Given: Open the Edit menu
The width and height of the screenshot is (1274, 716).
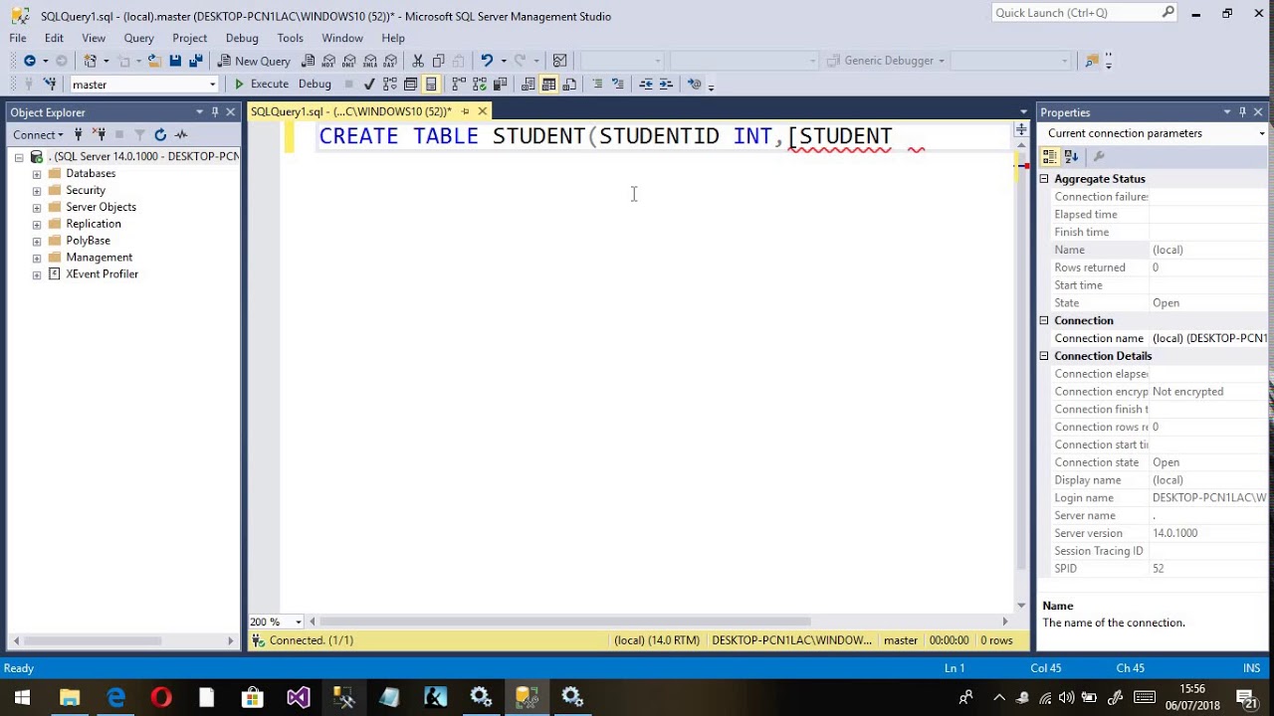Looking at the screenshot, I should click(x=54, y=38).
